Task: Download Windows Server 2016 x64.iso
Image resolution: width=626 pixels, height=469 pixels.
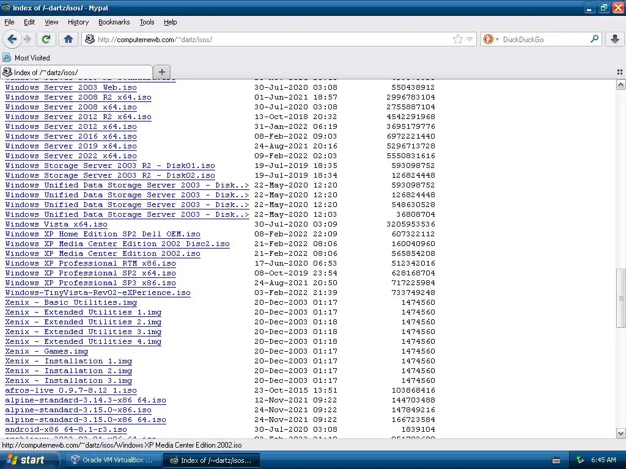Action: click(x=71, y=136)
